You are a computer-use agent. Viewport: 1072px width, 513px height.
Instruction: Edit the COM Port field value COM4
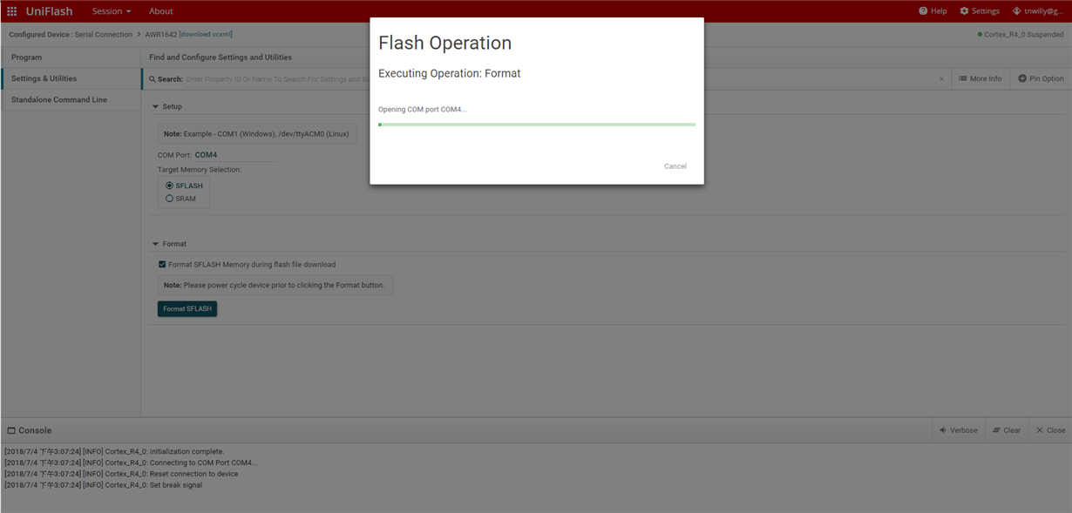[234, 155]
